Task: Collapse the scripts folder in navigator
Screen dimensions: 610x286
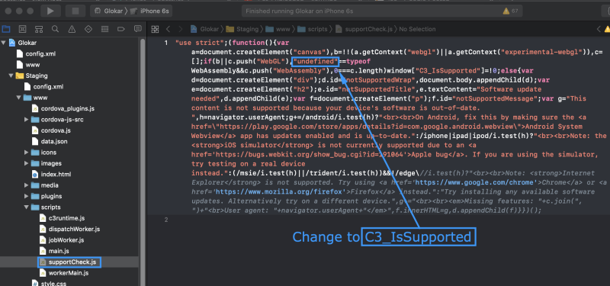Action: [x=26, y=207]
